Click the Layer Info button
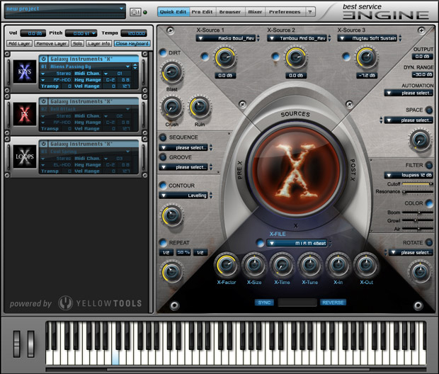This screenshot has width=439, height=374. click(x=99, y=44)
